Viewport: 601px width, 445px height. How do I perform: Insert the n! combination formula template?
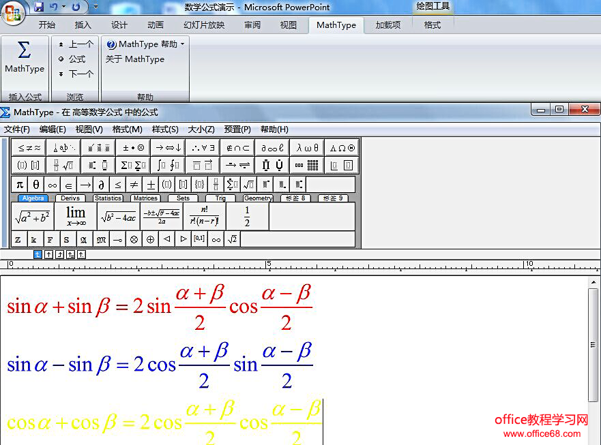tap(204, 215)
